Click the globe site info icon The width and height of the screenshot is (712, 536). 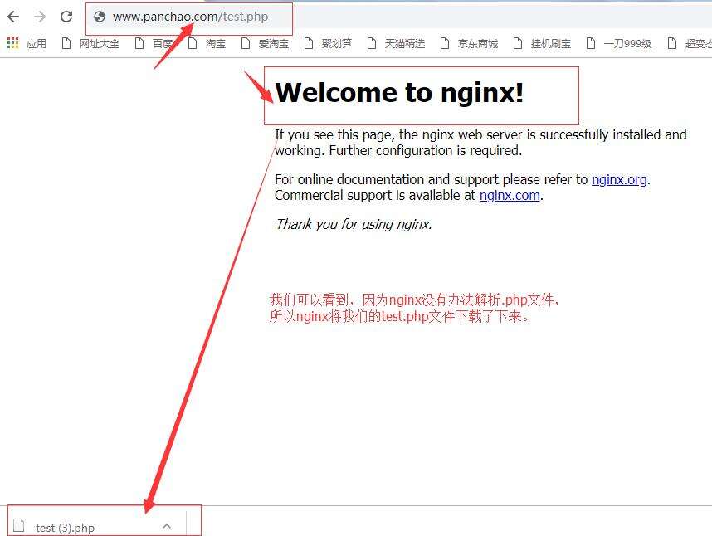[x=100, y=17]
